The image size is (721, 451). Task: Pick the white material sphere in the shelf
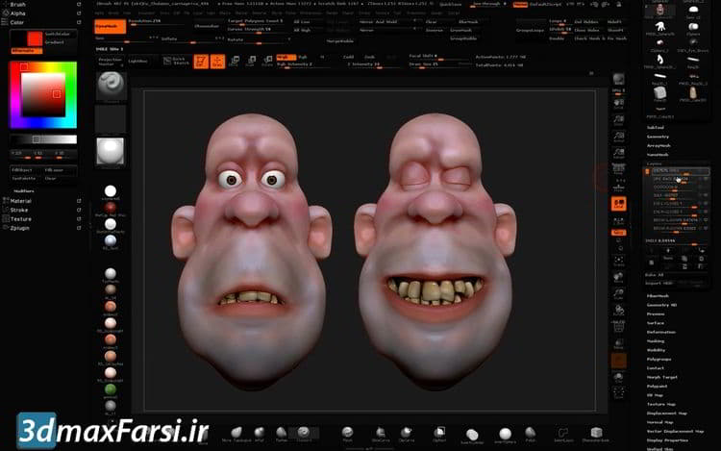[111, 191]
